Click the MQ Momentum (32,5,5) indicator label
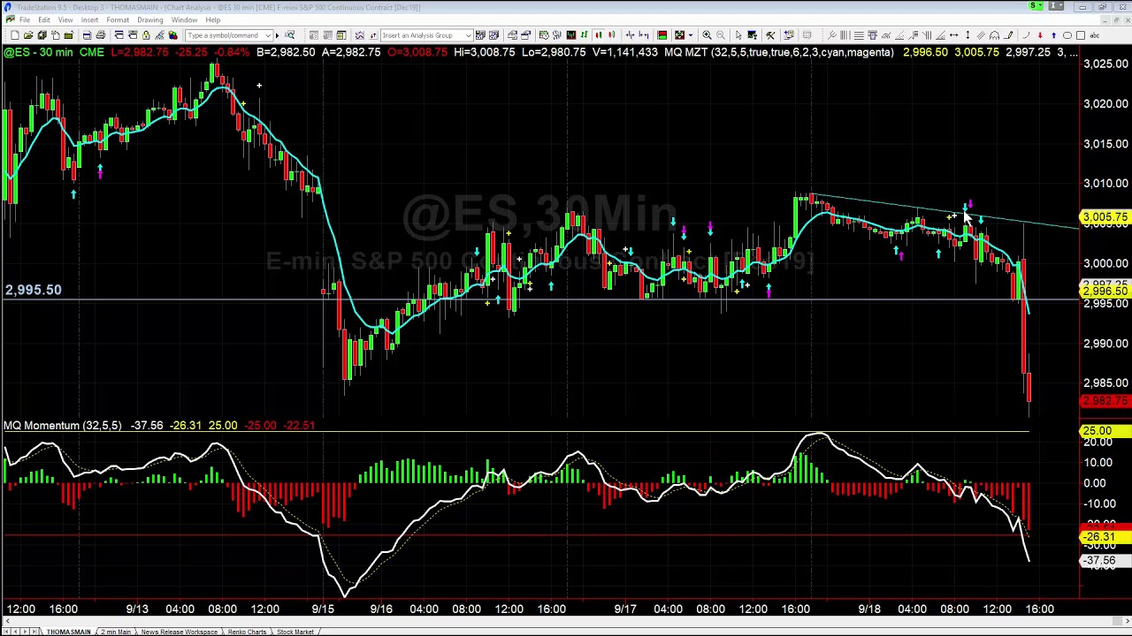1132x636 pixels. 63,426
